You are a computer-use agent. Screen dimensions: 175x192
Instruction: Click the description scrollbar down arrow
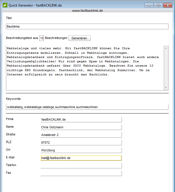pos(166,87)
